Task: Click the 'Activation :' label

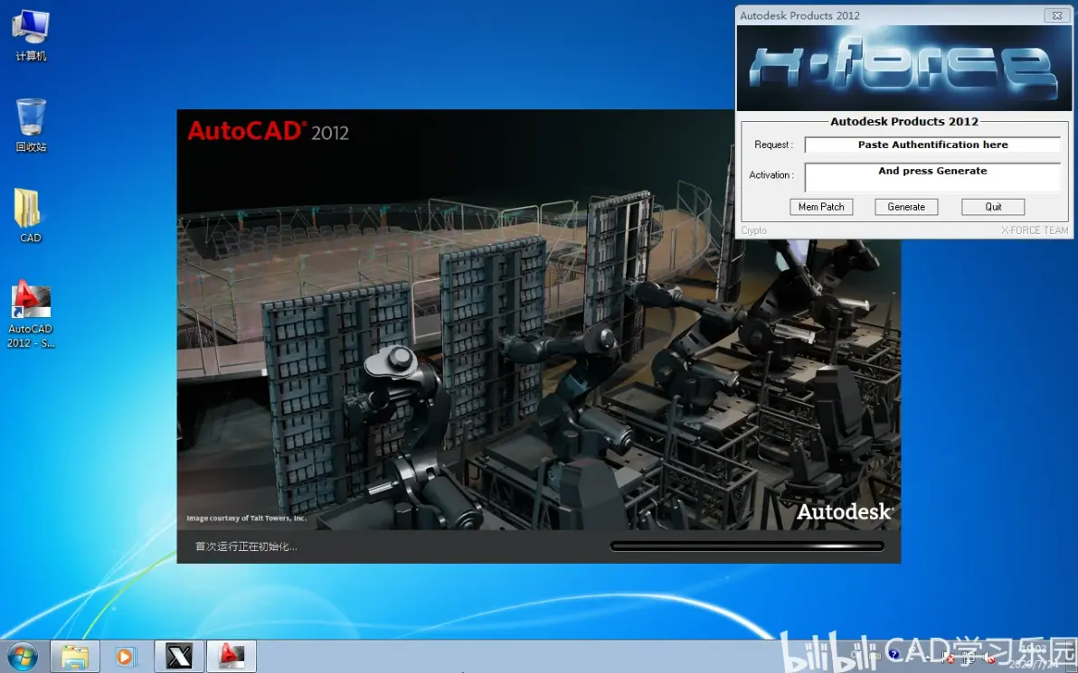Action: point(771,175)
